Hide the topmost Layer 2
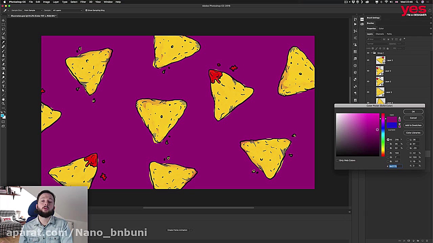The image size is (433, 243). tap(368, 60)
